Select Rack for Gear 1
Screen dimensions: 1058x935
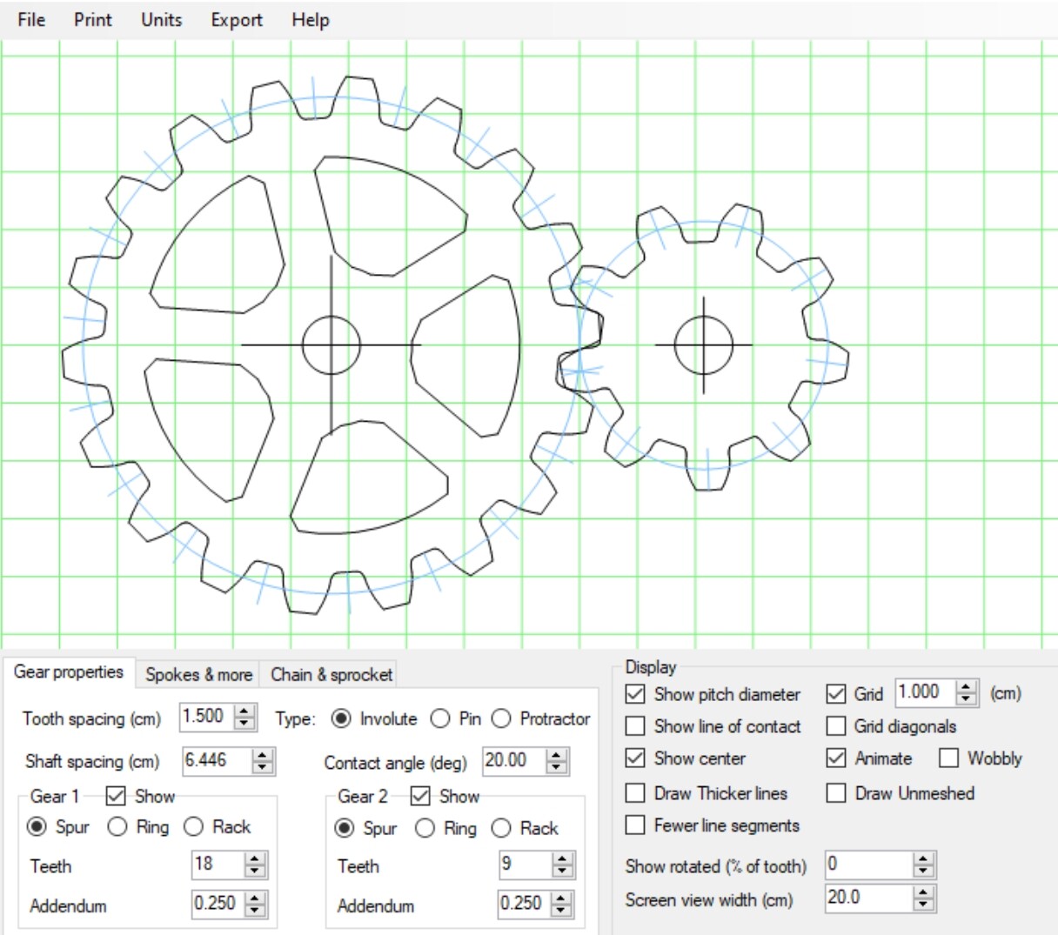click(x=193, y=826)
